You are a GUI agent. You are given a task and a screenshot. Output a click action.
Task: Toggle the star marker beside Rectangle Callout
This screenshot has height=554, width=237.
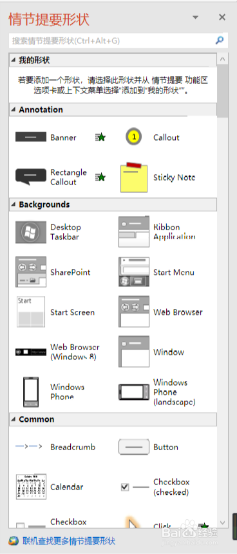click(x=100, y=177)
